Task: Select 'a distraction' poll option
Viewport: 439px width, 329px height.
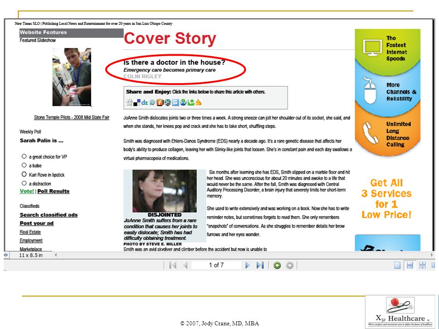Action: 24,183
